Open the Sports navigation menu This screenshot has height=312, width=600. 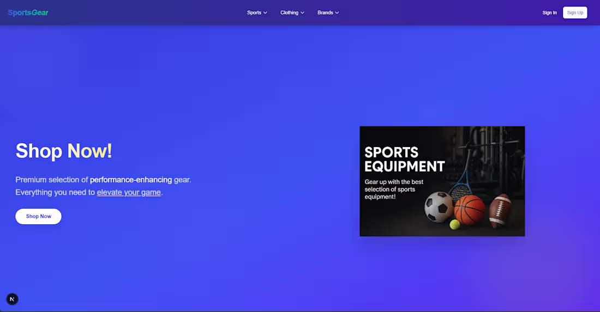click(257, 13)
